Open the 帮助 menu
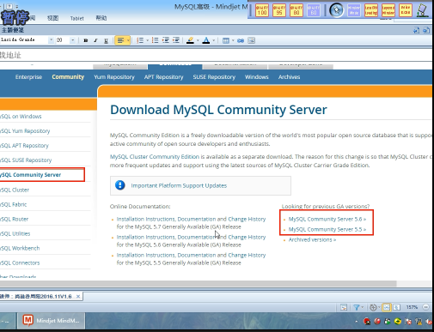The width and height of the screenshot is (434, 332). (101, 18)
